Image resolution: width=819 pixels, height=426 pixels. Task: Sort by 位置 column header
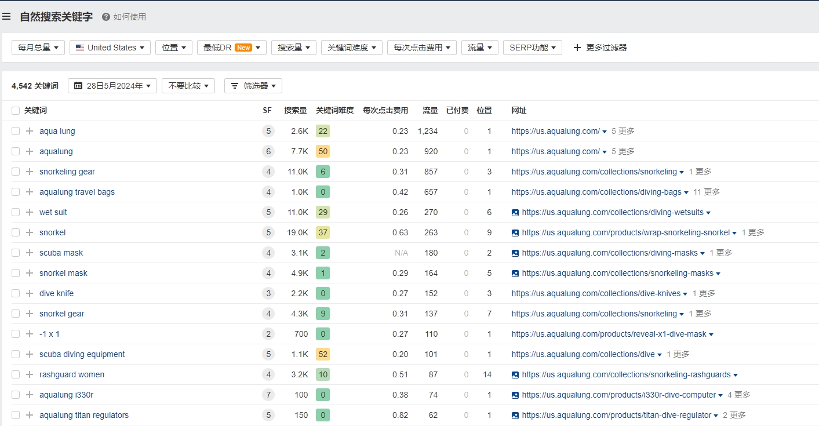point(484,110)
